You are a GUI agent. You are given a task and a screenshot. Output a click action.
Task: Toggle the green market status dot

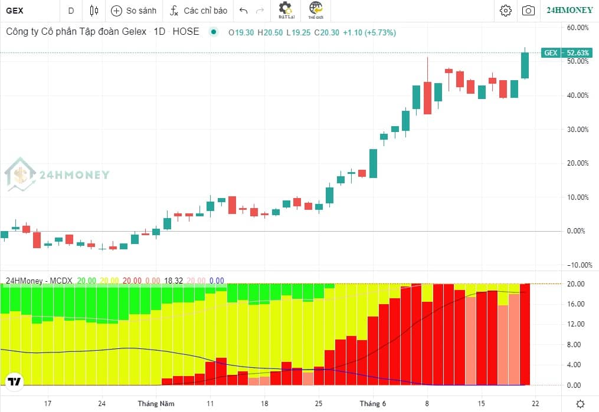point(214,32)
